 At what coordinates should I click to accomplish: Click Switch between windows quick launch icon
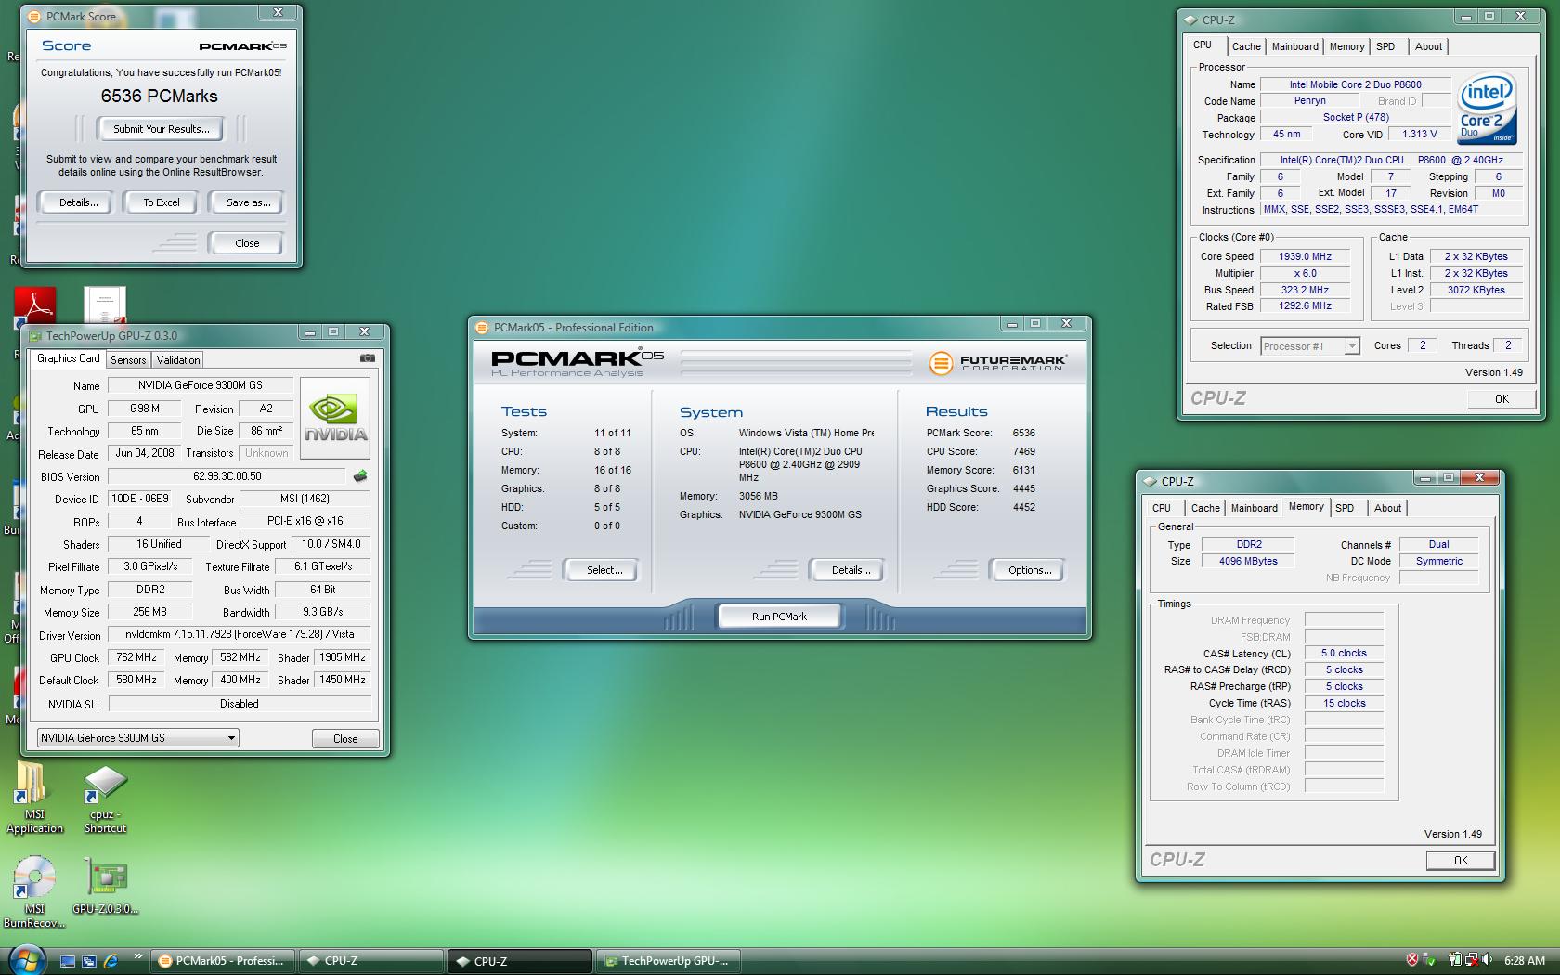point(89,961)
